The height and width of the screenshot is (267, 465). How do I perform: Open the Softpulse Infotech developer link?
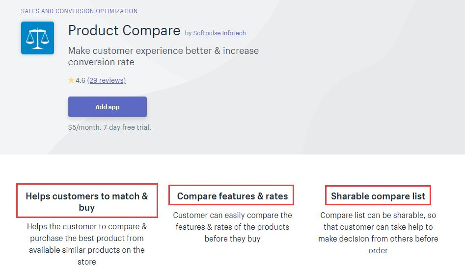pos(219,33)
